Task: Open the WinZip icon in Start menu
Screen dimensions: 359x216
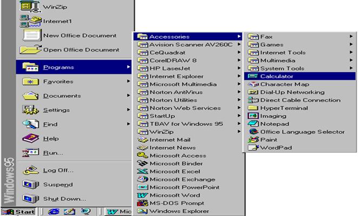Action: click(30, 6)
